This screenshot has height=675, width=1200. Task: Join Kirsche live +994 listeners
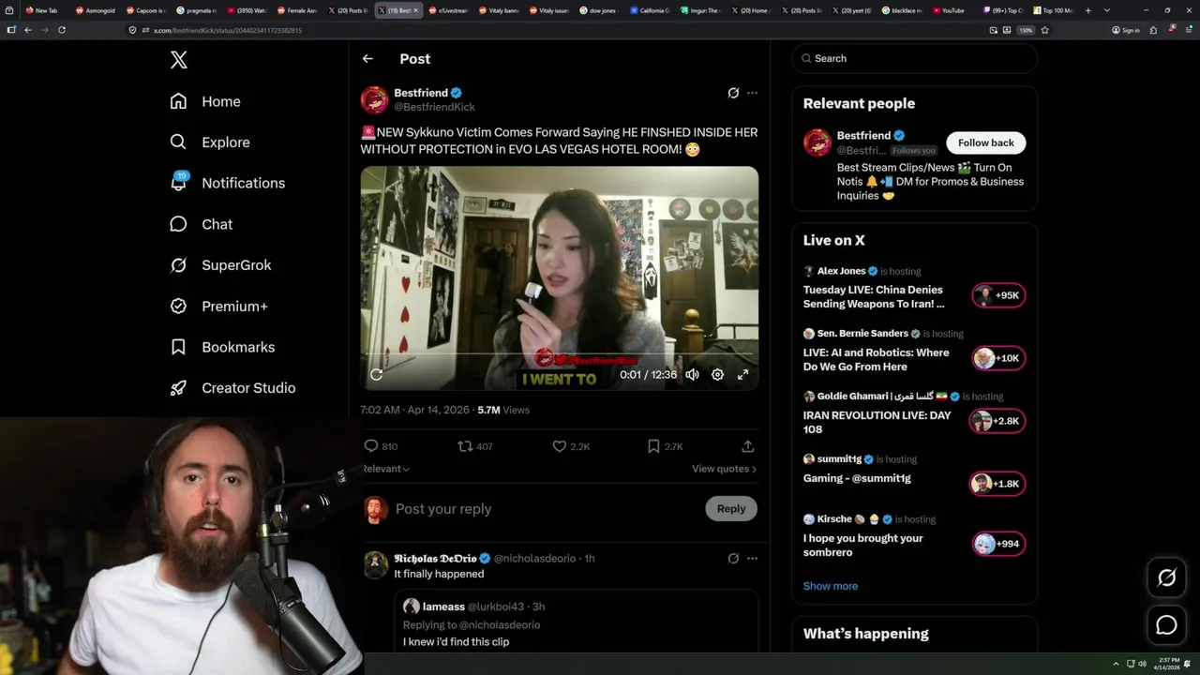(998, 544)
